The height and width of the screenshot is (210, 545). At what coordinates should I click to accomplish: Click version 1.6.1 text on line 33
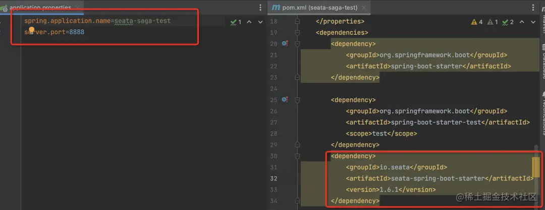point(389,189)
